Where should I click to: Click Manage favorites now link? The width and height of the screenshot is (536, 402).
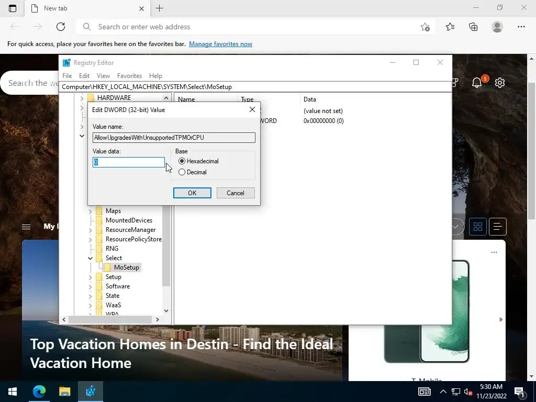pos(220,44)
